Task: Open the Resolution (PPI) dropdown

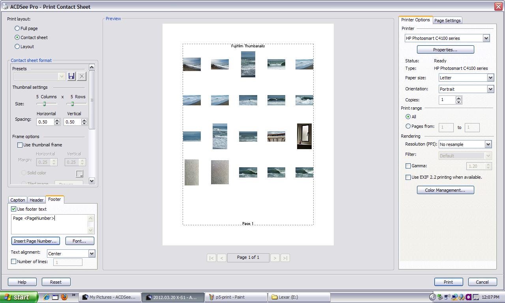Action: (488, 144)
